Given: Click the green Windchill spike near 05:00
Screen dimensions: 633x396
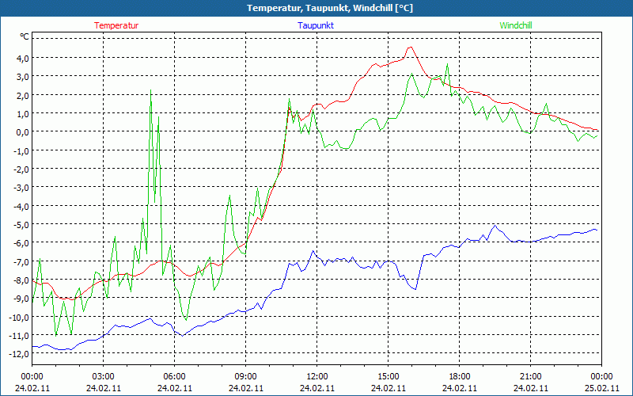Looking at the screenshot, I should click(x=150, y=90).
